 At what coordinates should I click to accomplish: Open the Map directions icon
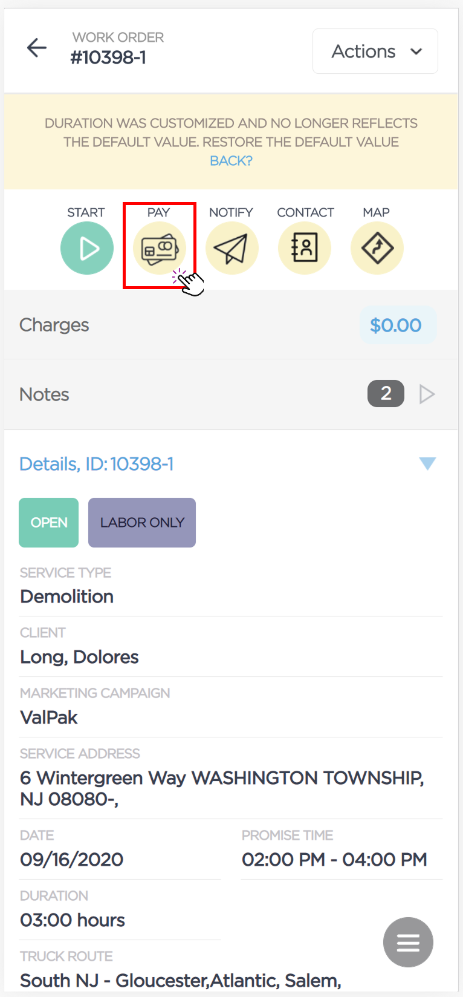[377, 248]
